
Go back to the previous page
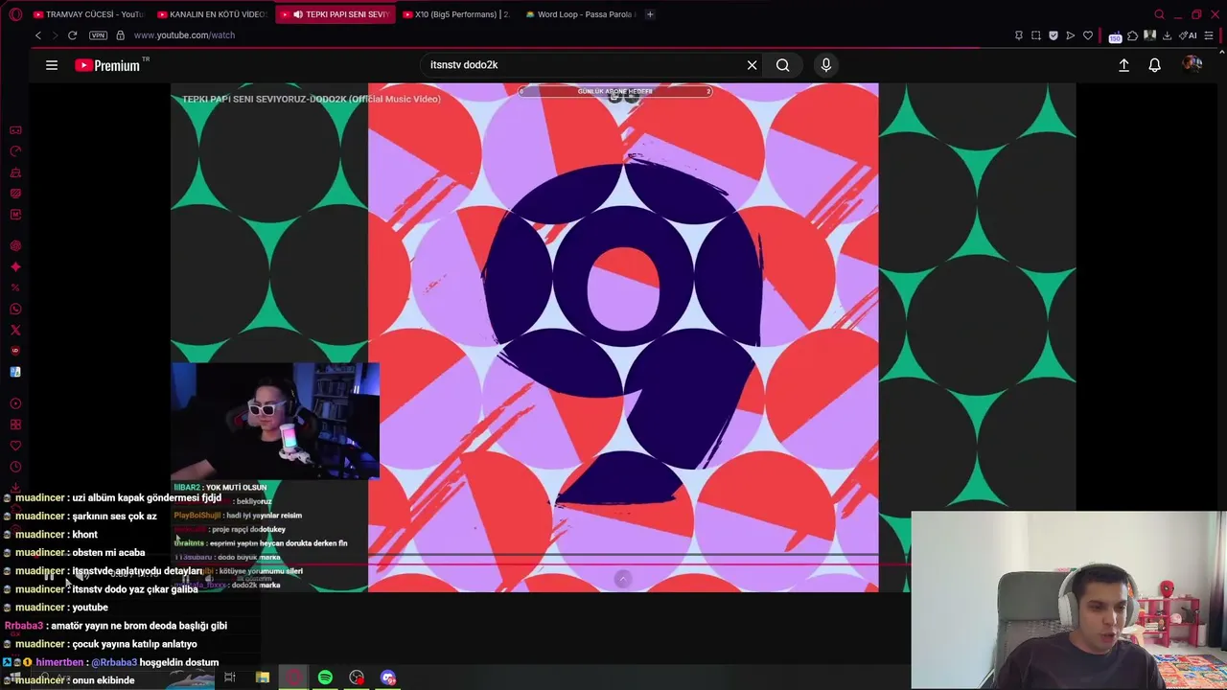tap(38, 35)
